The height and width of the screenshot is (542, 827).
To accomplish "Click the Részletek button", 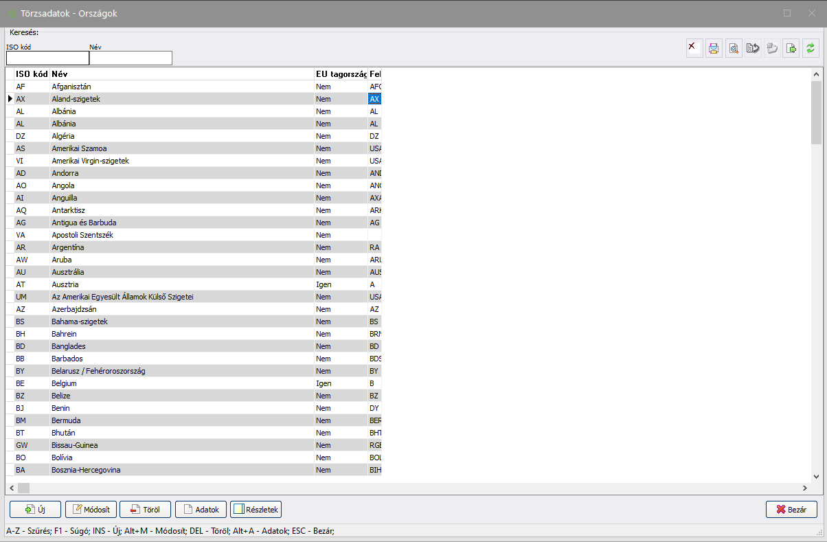I will (x=256, y=510).
